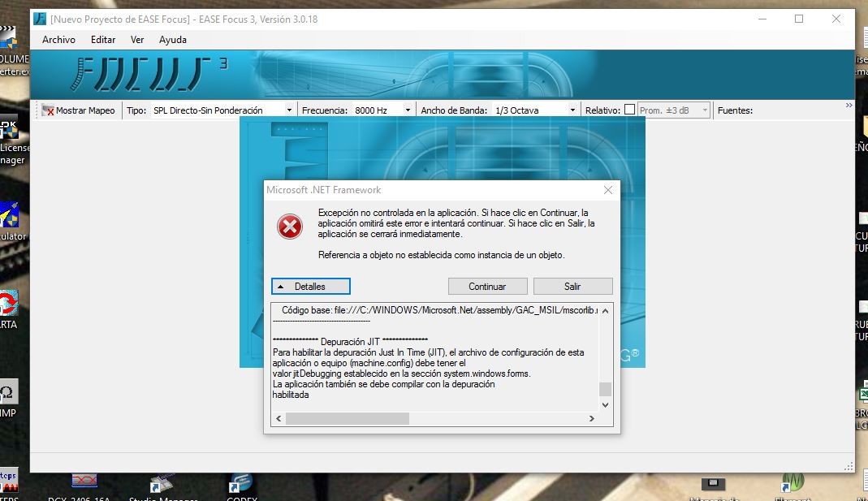Click the 'Código base' line in details
868x501 pixels.
pos(439,310)
